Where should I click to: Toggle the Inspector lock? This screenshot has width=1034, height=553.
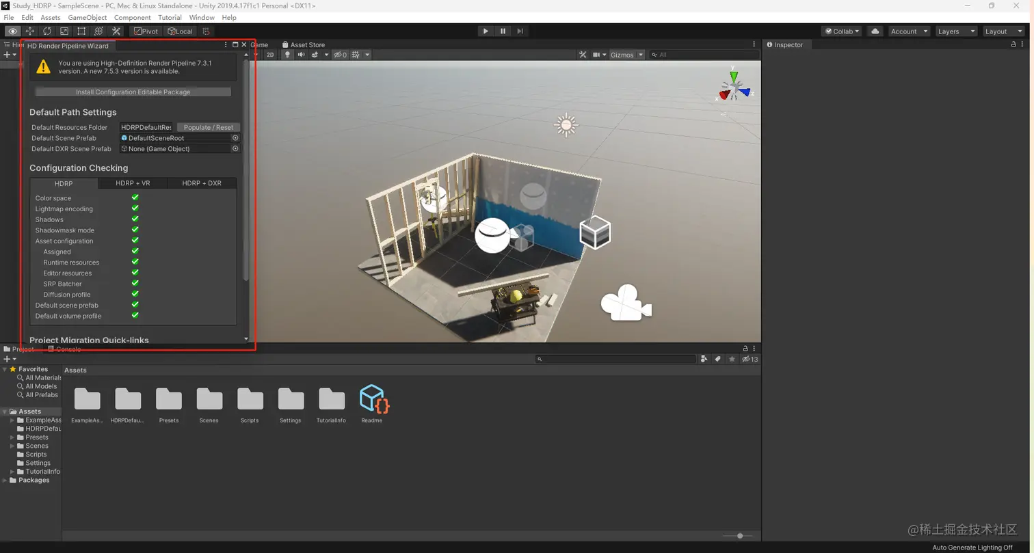pyautogui.click(x=1013, y=44)
